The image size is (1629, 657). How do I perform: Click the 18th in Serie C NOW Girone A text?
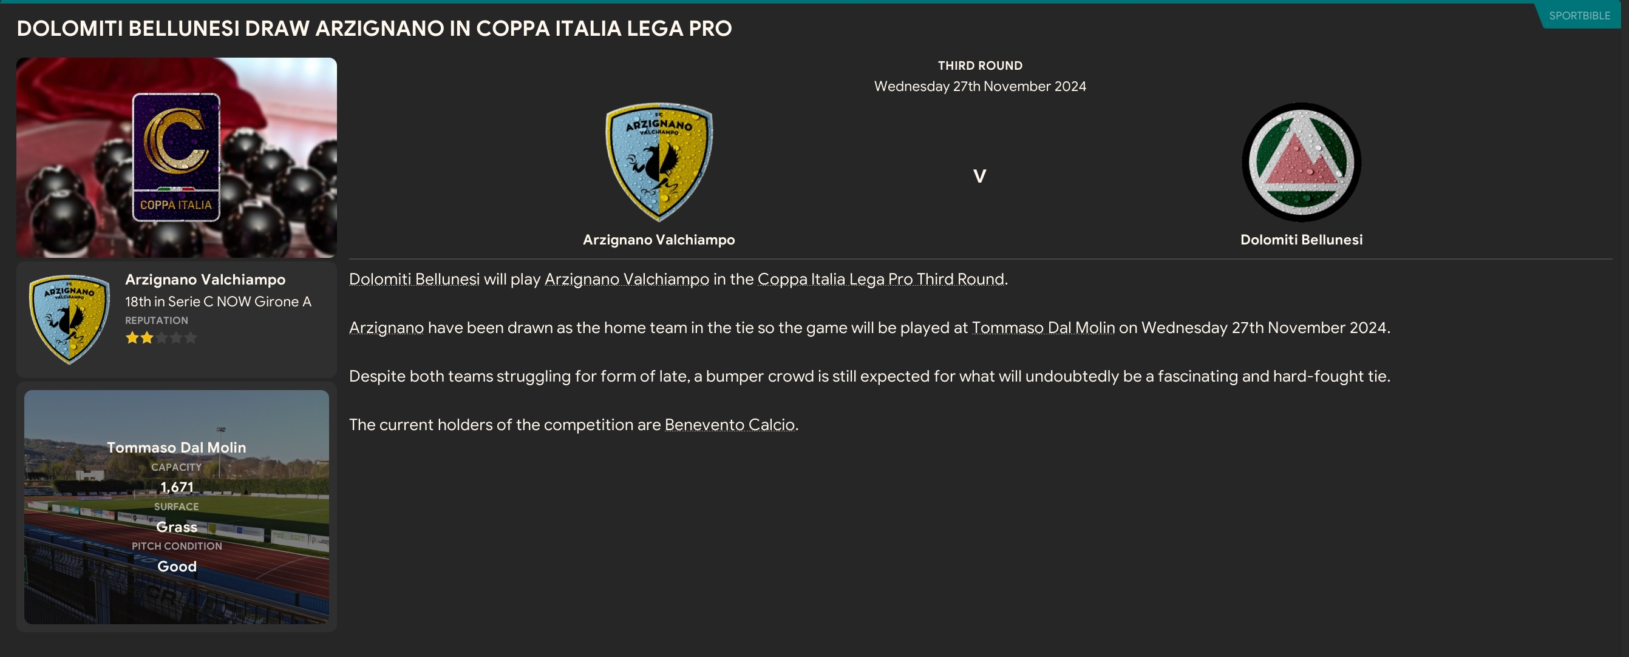pyautogui.click(x=217, y=302)
